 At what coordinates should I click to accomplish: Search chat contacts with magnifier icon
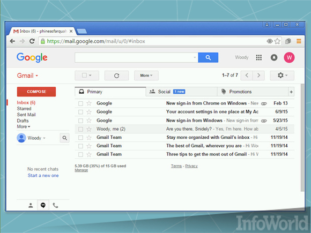(65, 138)
